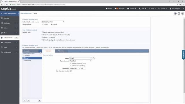
Task: Open the Chrome menu (three dots)
Action: point(183,5)
